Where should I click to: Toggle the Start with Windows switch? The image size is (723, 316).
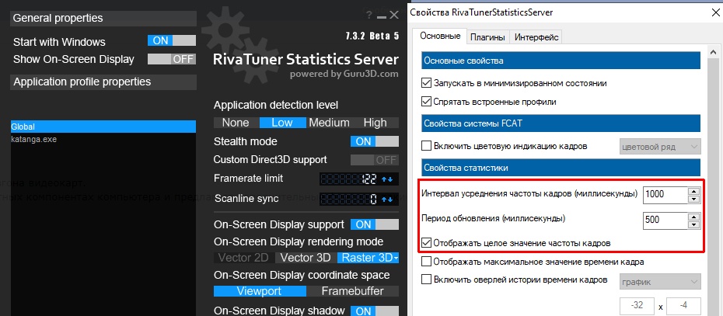tap(172, 40)
